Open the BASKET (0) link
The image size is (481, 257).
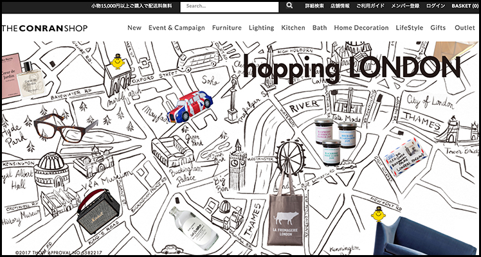tap(464, 6)
